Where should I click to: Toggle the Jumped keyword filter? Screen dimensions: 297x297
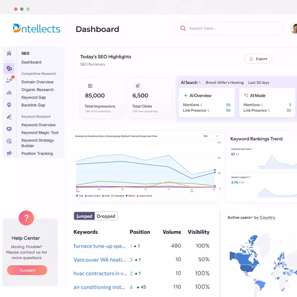click(84, 216)
